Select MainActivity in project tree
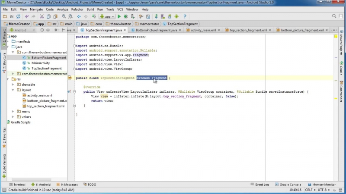Viewport: 346px width, 194px height. 41,63
